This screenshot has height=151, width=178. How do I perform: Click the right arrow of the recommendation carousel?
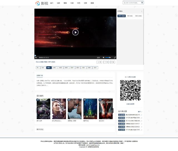tap(113, 110)
